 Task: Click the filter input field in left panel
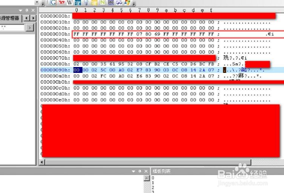click(x=12, y=28)
